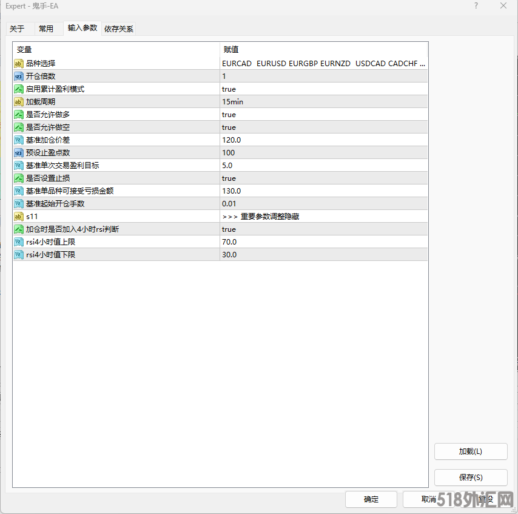Toggle the 启用累计盈利模式 true value
518x514 pixels.
click(x=324, y=89)
